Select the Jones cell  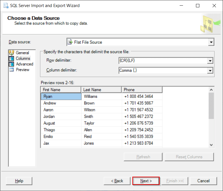(102, 143)
